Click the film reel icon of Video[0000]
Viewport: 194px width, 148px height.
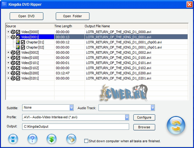point(13,32)
